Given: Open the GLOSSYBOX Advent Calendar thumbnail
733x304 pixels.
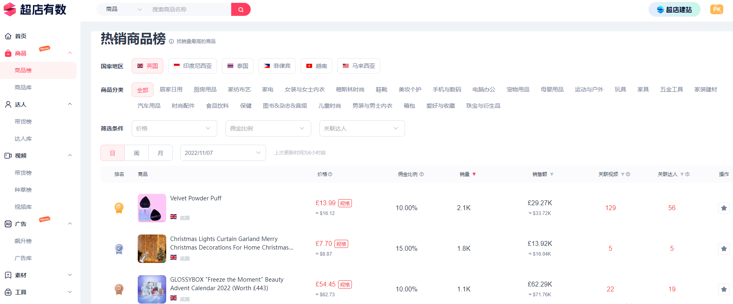Looking at the screenshot, I should 152,289.
